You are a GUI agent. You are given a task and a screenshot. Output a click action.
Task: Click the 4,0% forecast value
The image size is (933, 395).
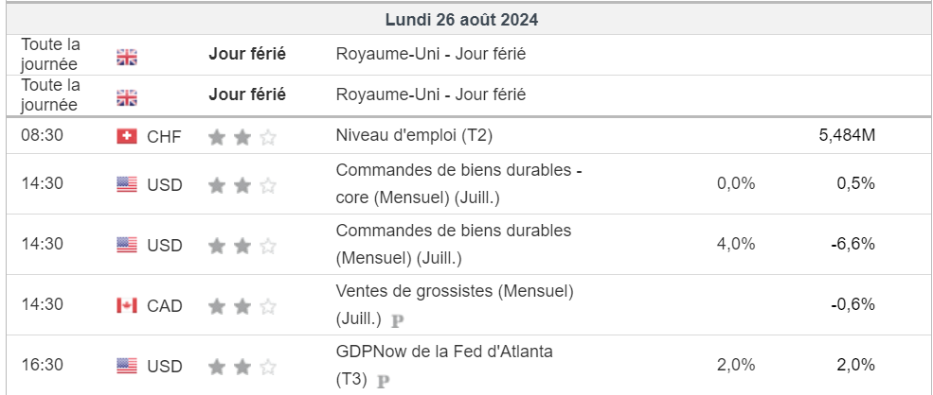pyautogui.click(x=736, y=244)
